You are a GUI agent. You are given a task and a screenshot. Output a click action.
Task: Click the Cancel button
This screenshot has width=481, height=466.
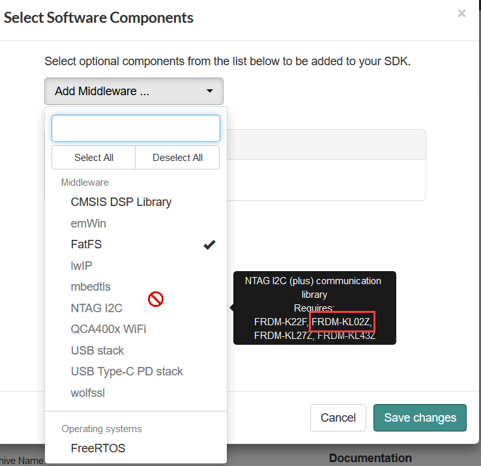[338, 418]
